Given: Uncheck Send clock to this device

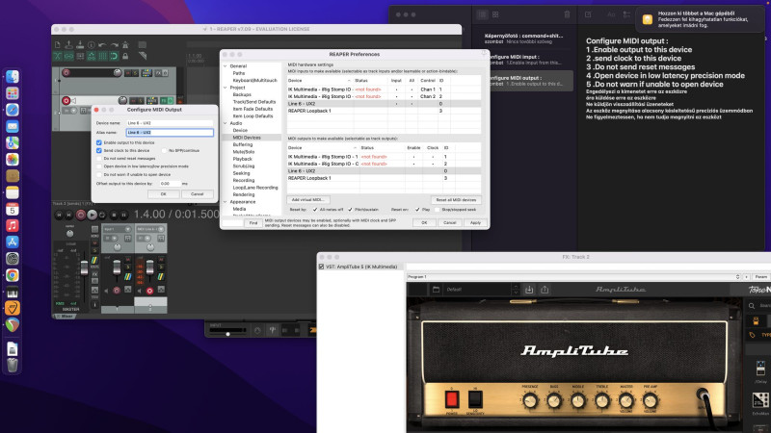Looking at the screenshot, I should pyautogui.click(x=99, y=150).
